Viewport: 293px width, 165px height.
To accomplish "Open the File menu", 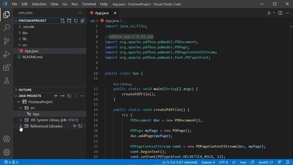I will (x=14, y=4).
